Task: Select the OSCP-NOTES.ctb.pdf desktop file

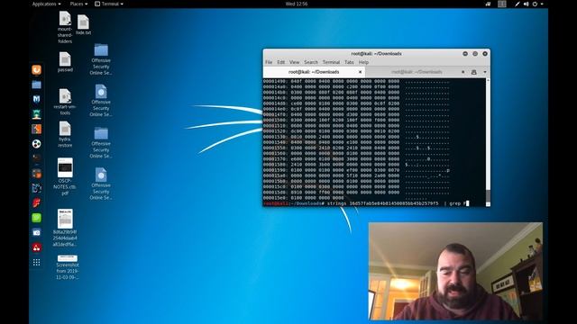Action: pos(65,176)
